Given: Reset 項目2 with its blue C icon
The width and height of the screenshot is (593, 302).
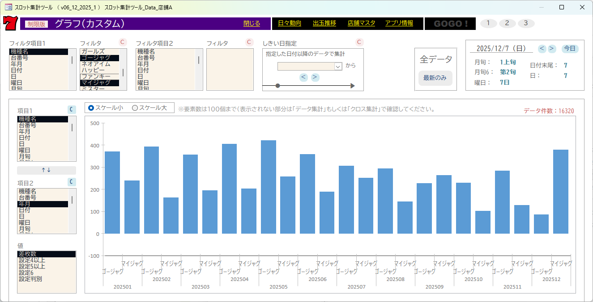Looking at the screenshot, I should pos(72,182).
